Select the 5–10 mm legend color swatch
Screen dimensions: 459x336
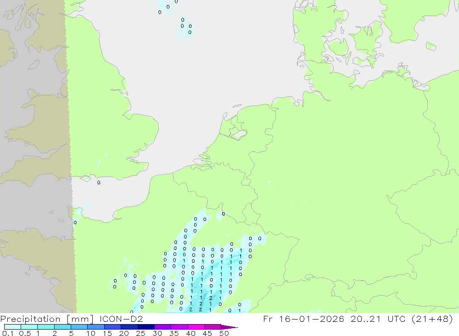(79, 327)
